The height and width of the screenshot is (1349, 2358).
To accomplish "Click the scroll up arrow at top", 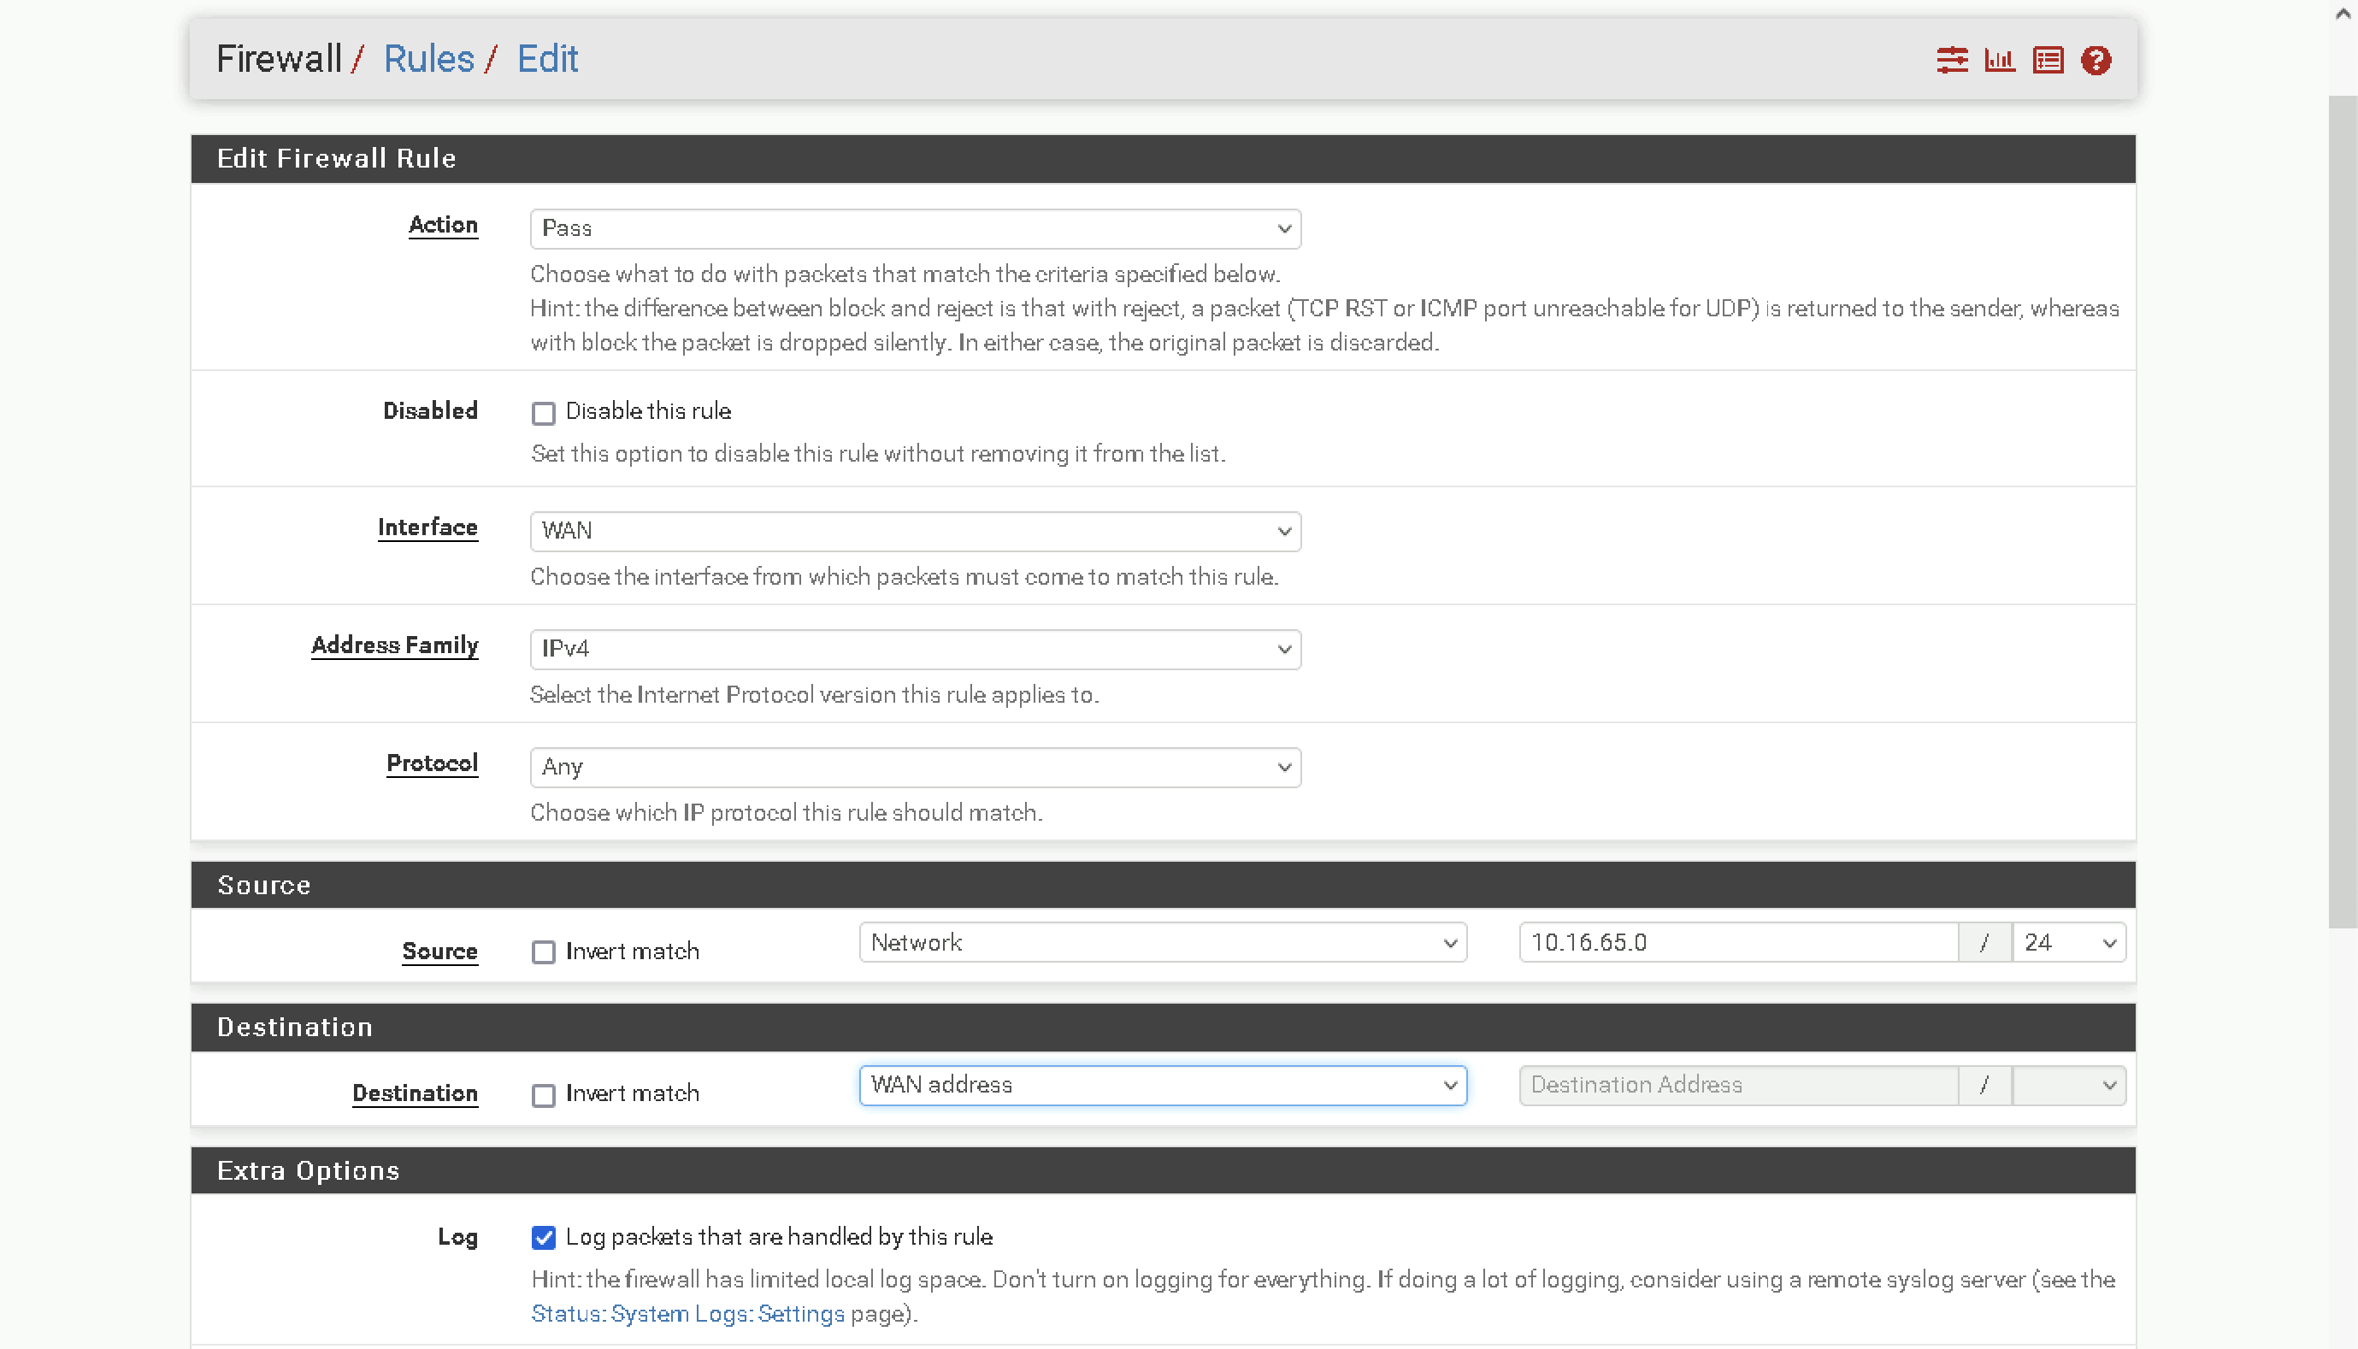I will (x=2343, y=13).
